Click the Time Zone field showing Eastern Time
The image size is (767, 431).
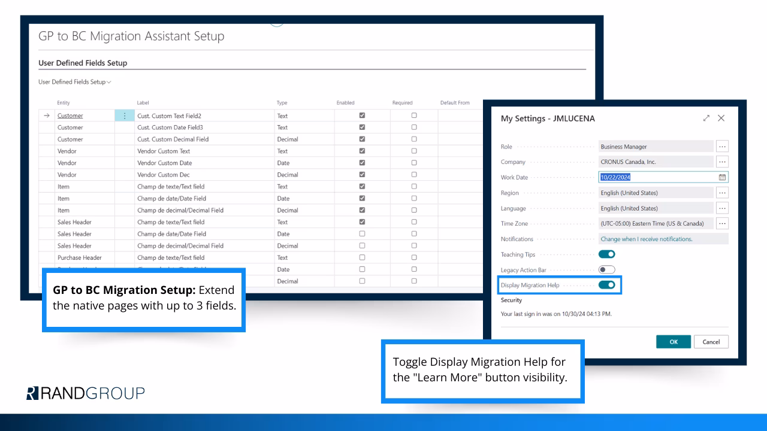(656, 223)
